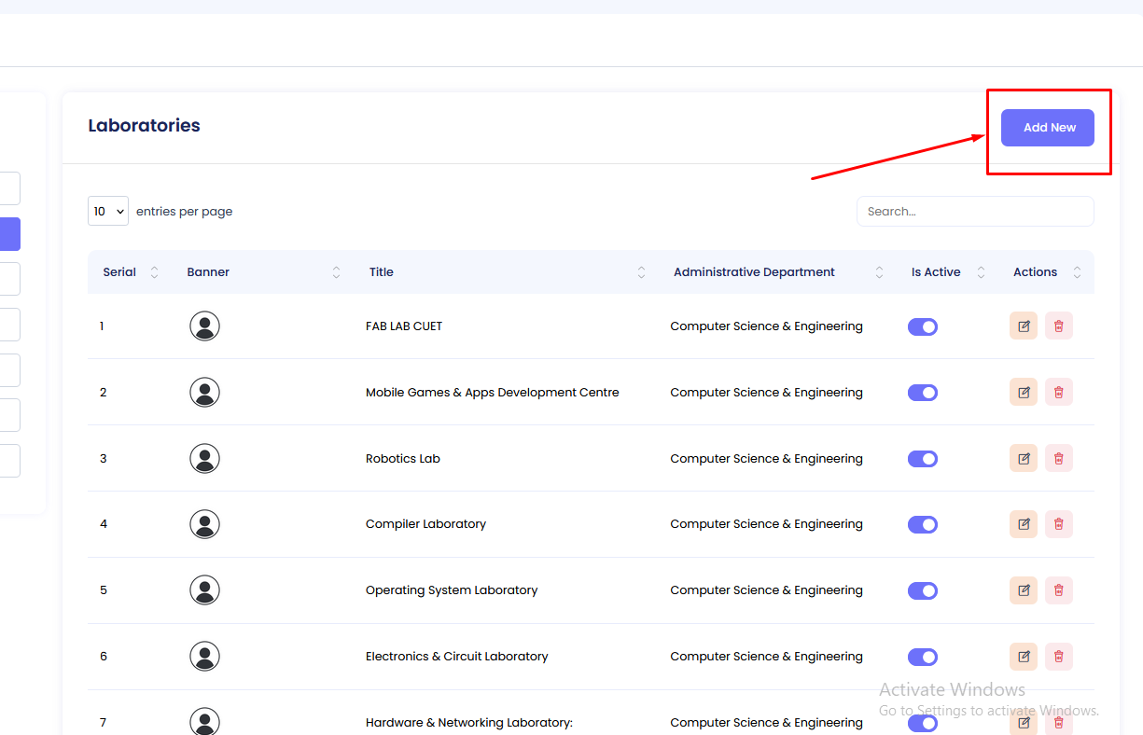
Task: Delete Mobile Games & Apps Development Centre
Action: coord(1058,393)
